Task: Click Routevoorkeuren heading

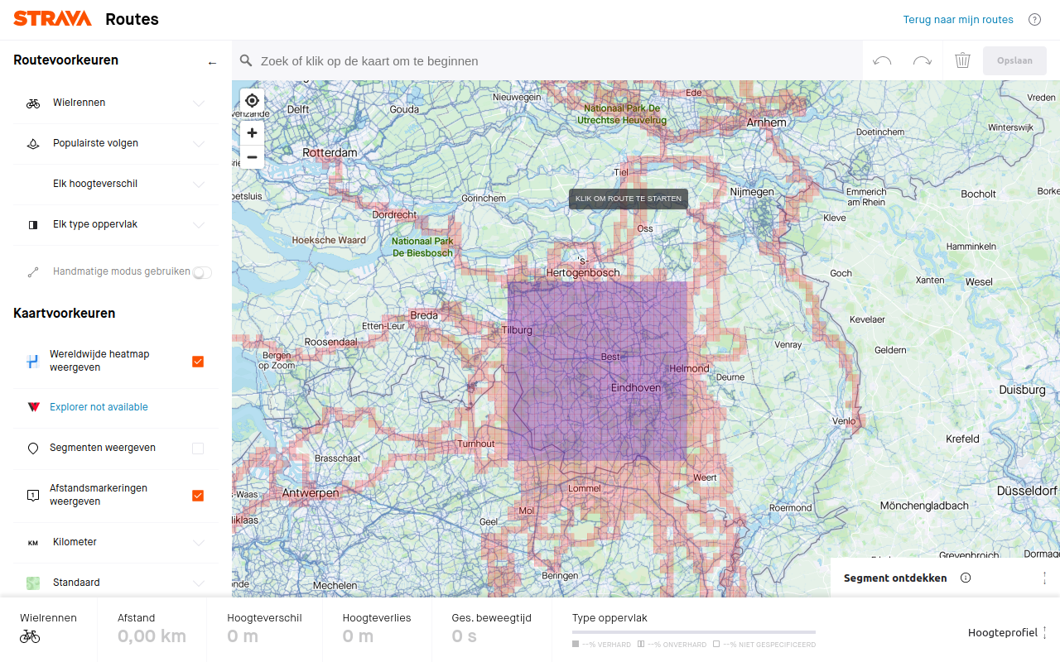Action: [65, 60]
